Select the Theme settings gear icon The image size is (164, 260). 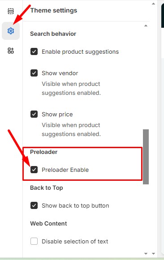click(x=11, y=31)
